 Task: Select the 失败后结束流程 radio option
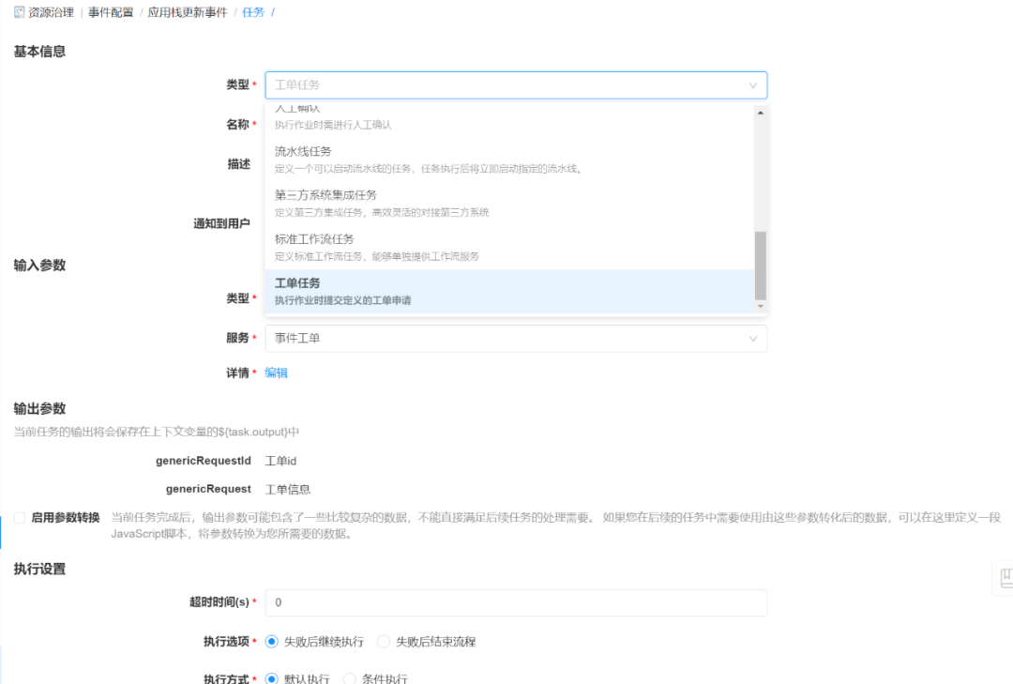[383, 641]
